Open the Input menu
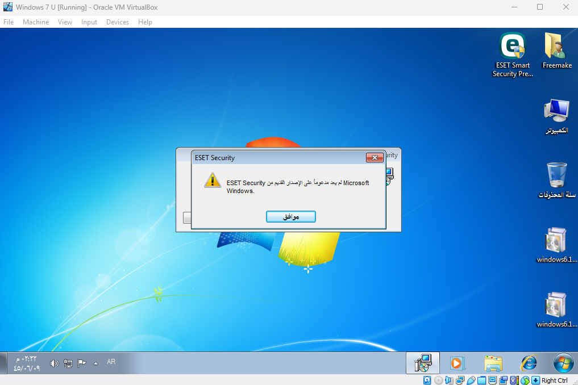Viewport: 578px width, 385px height. point(89,22)
